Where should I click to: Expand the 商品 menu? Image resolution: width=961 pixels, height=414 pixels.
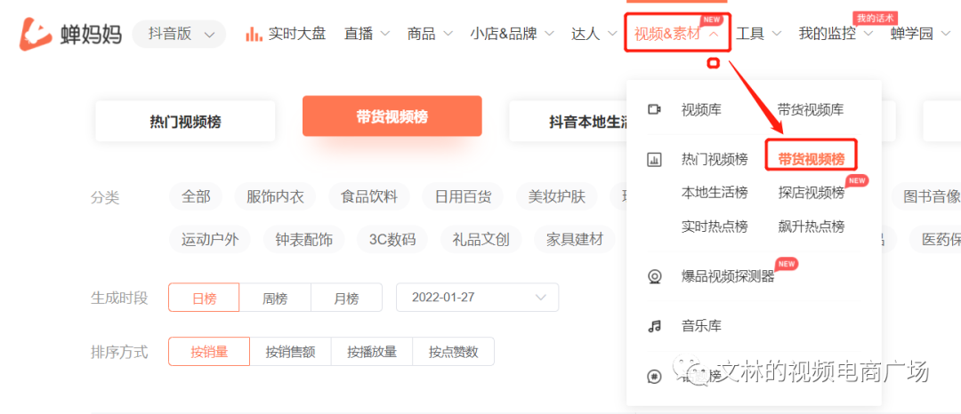(x=430, y=35)
